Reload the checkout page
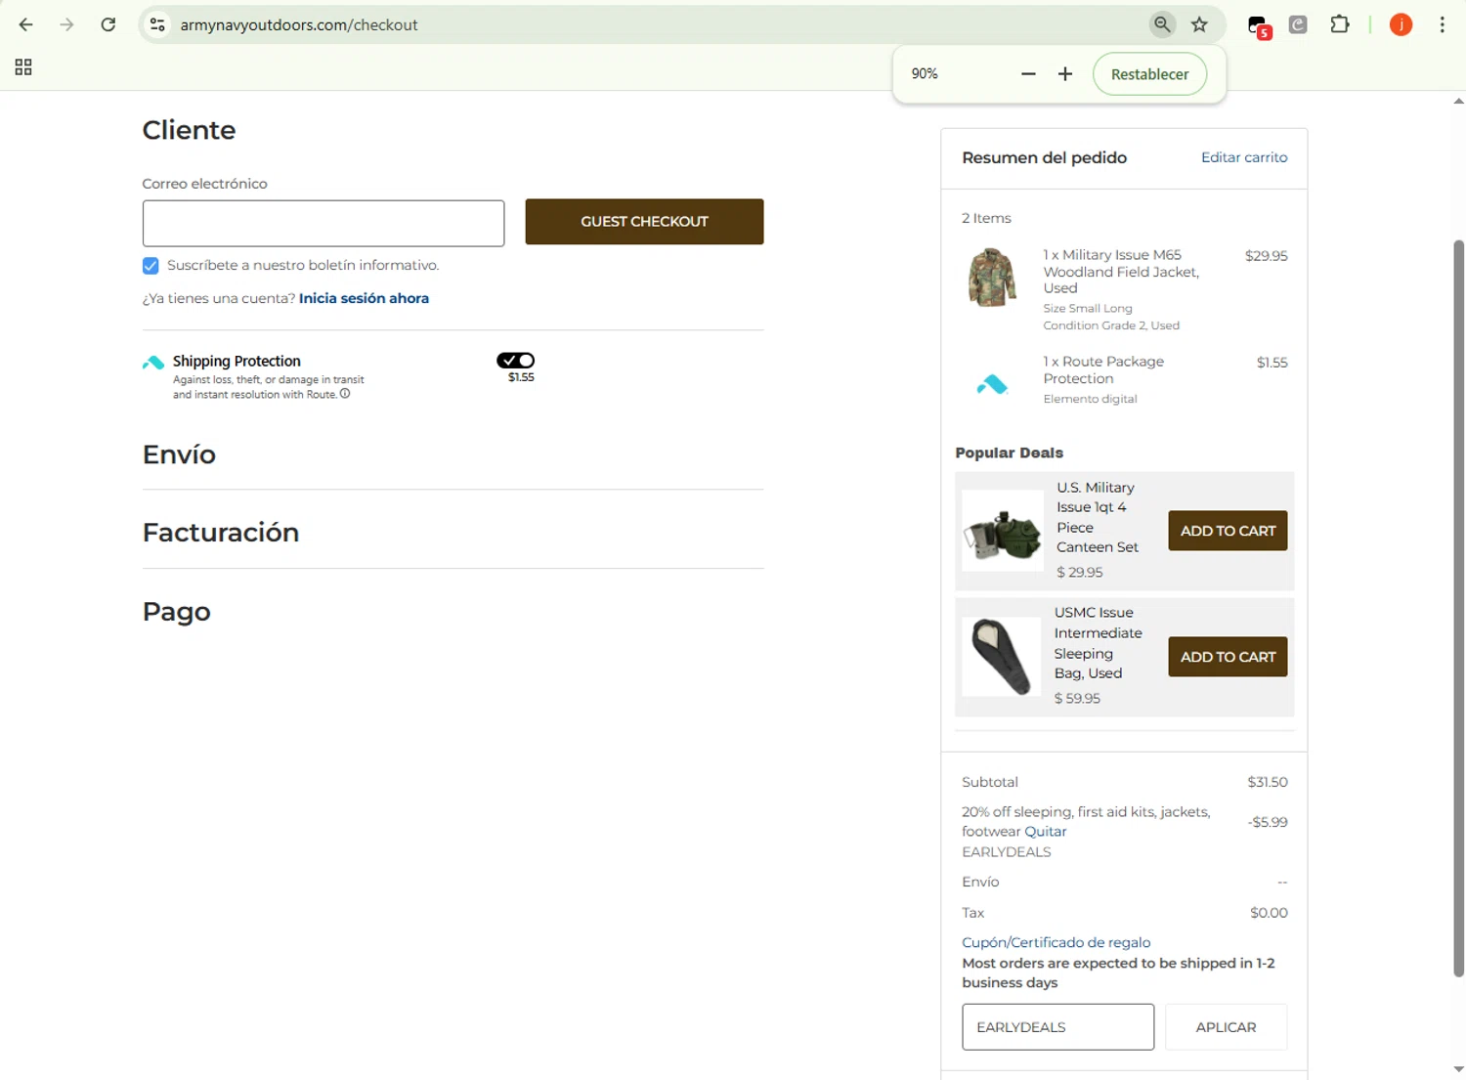 click(x=108, y=24)
